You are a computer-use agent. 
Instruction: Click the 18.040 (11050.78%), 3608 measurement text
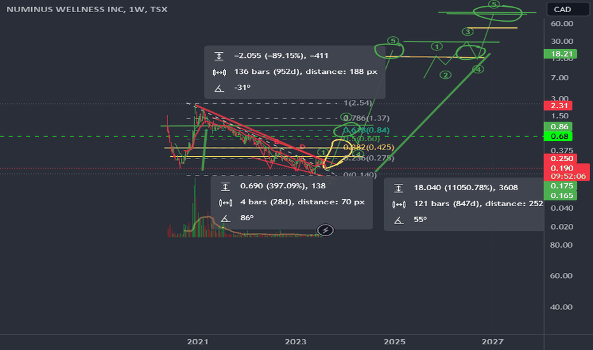(x=466, y=188)
